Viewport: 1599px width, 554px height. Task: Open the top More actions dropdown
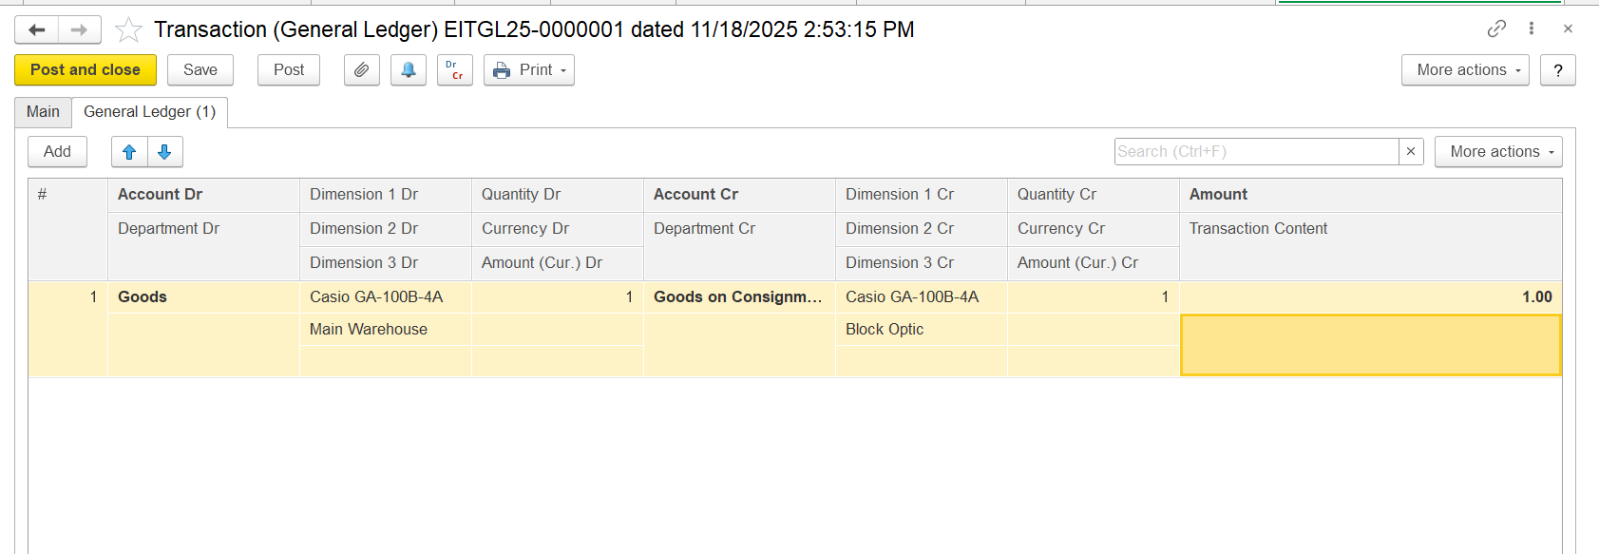[1464, 70]
